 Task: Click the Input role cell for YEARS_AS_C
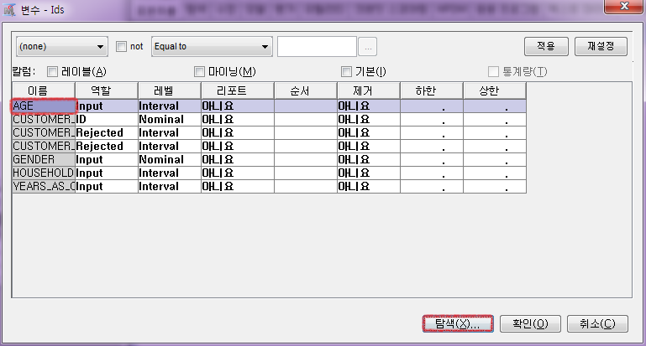pos(107,187)
